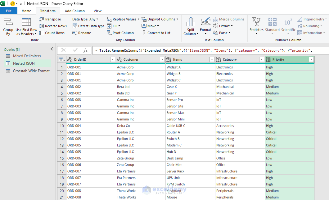Click cell KVM Switch
This screenshot has width=329, height=200.
click(190, 184)
